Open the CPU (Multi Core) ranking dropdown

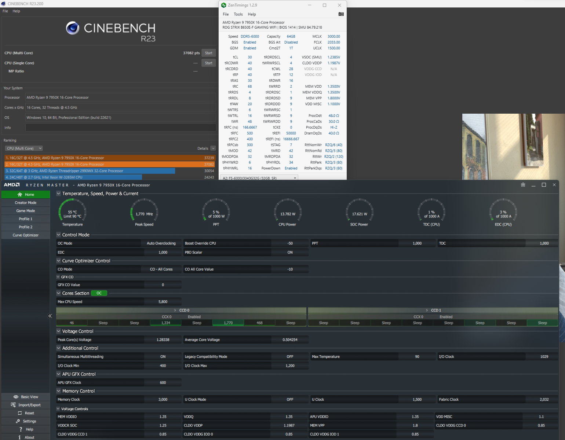click(24, 148)
